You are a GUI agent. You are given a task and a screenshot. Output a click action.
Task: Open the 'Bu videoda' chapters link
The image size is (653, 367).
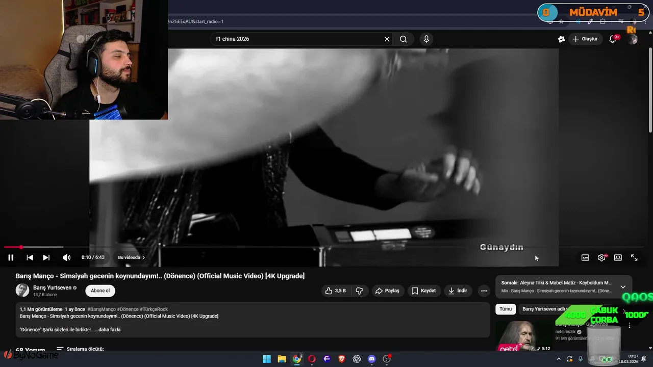click(x=131, y=257)
